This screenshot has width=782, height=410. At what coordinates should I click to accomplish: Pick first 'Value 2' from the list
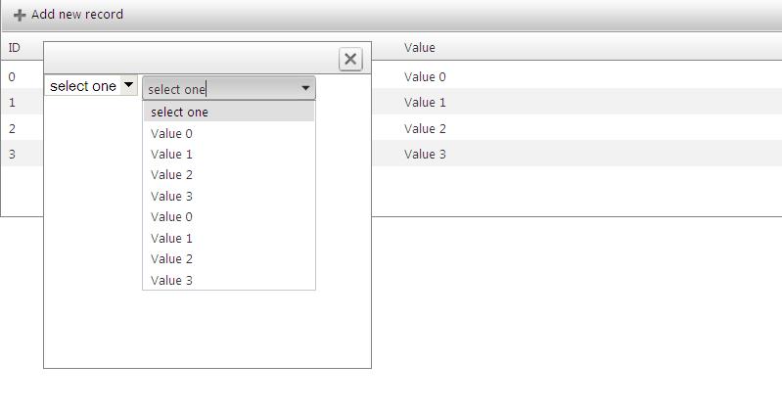click(171, 174)
